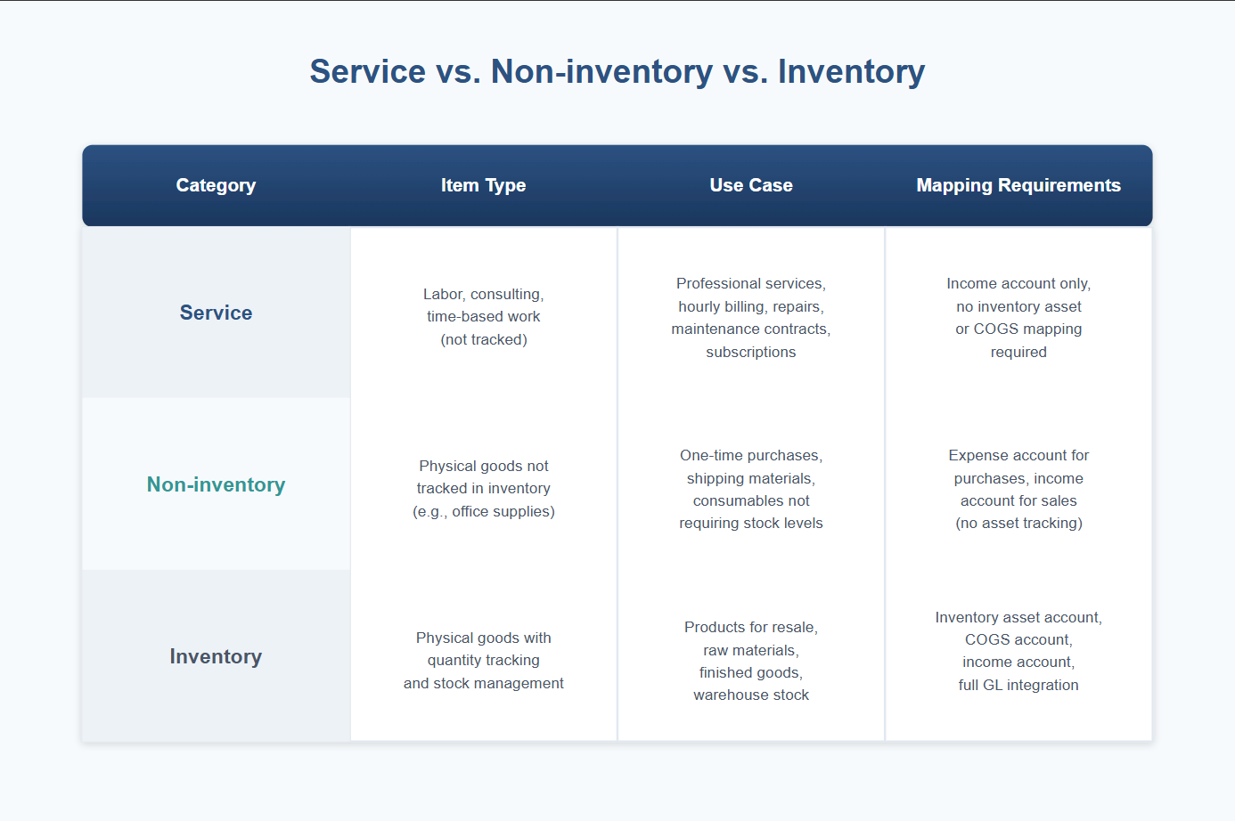
Task: Click the Non-inventory row label
Action: point(216,484)
